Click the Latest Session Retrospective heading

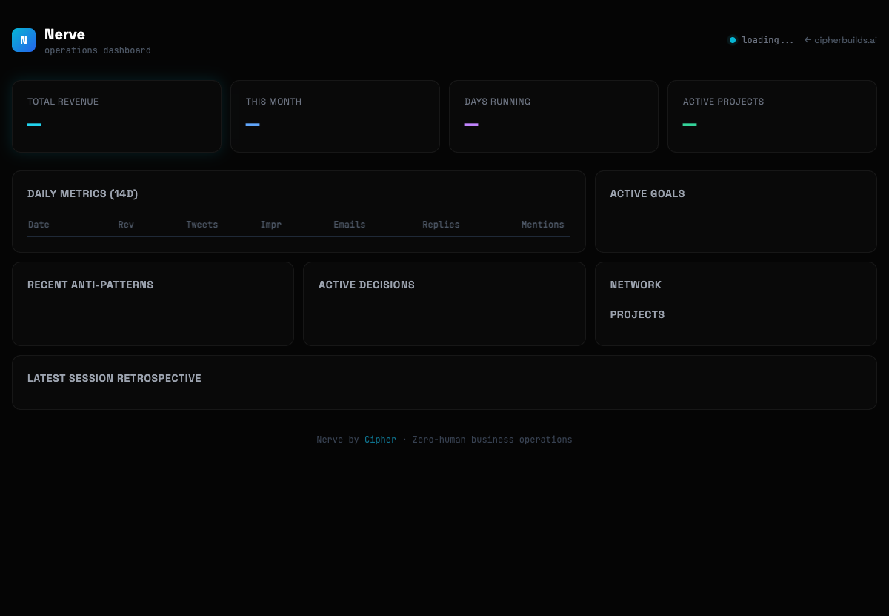pos(114,378)
